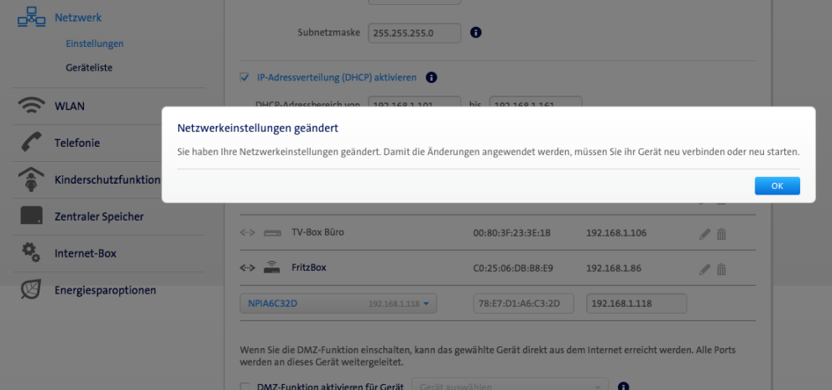
Task: Open the Netzwerk section icon
Action: click(x=31, y=18)
